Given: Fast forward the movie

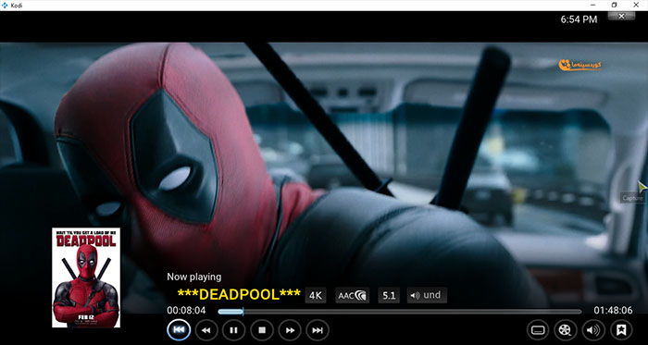Looking at the screenshot, I should (290, 330).
